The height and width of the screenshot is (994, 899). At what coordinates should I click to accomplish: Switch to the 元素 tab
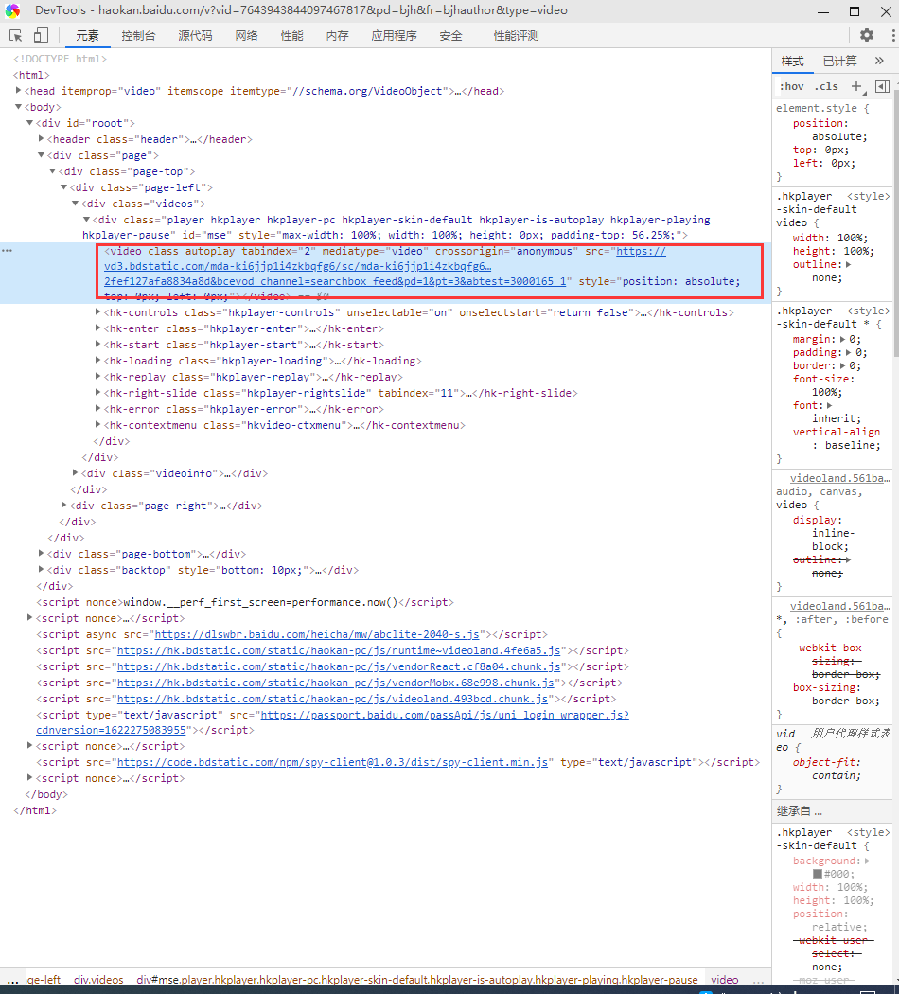coord(87,36)
